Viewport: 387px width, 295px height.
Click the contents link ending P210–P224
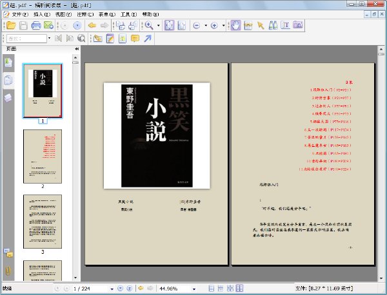(324, 169)
